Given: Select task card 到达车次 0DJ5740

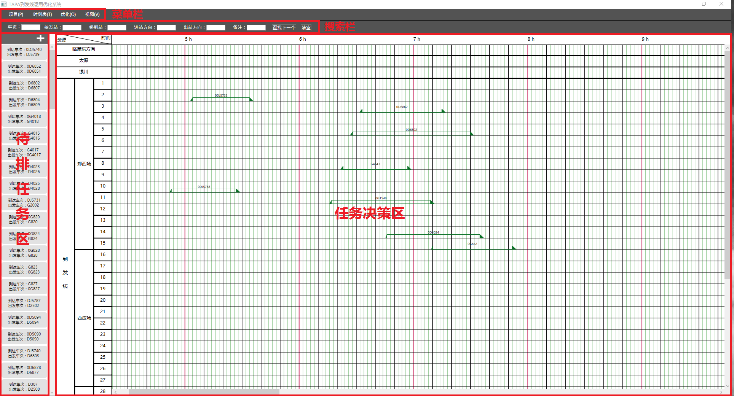Looking at the screenshot, I should pos(24,52).
